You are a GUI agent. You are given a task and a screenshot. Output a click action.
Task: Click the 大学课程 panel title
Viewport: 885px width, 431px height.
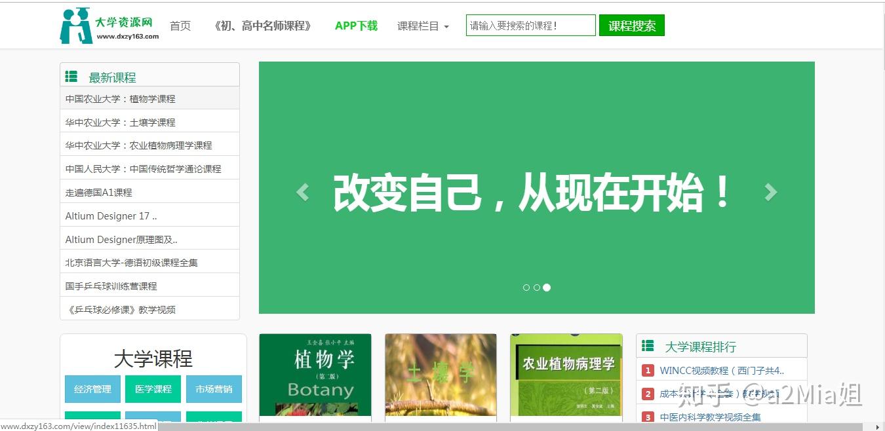(153, 358)
